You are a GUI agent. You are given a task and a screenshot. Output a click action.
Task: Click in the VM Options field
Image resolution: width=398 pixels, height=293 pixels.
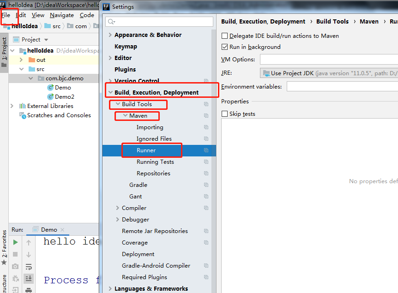coord(329,60)
